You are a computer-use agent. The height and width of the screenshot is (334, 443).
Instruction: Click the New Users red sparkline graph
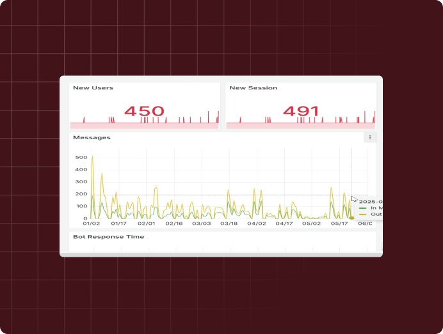(x=144, y=121)
